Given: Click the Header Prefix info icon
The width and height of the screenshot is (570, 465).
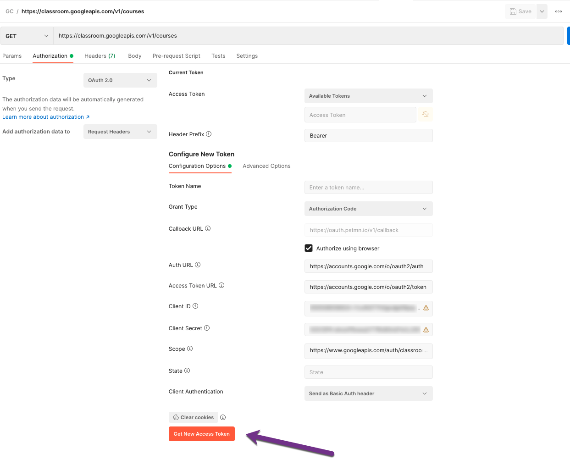Looking at the screenshot, I should click(x=209, y=134).
